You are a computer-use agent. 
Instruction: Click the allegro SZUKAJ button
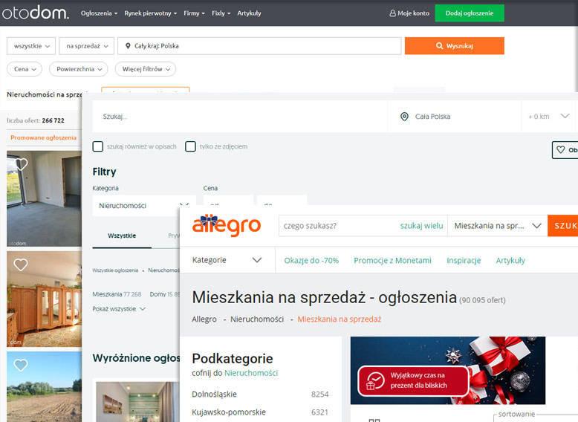click(x=562, y=226)
